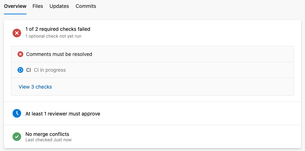Select the Overview tab

pyautogui.click(x=15, y=6)
